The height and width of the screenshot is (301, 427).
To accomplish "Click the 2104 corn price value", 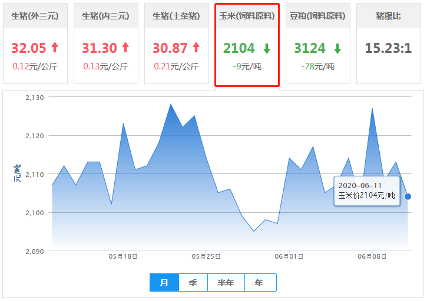I will (x=239, y=48).
